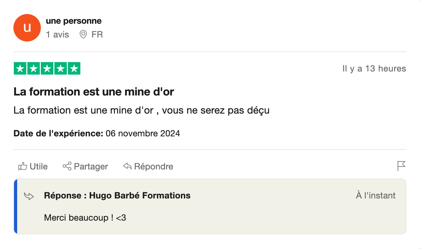Click the "À l'instant" response timestamp

tap(375, 196)
